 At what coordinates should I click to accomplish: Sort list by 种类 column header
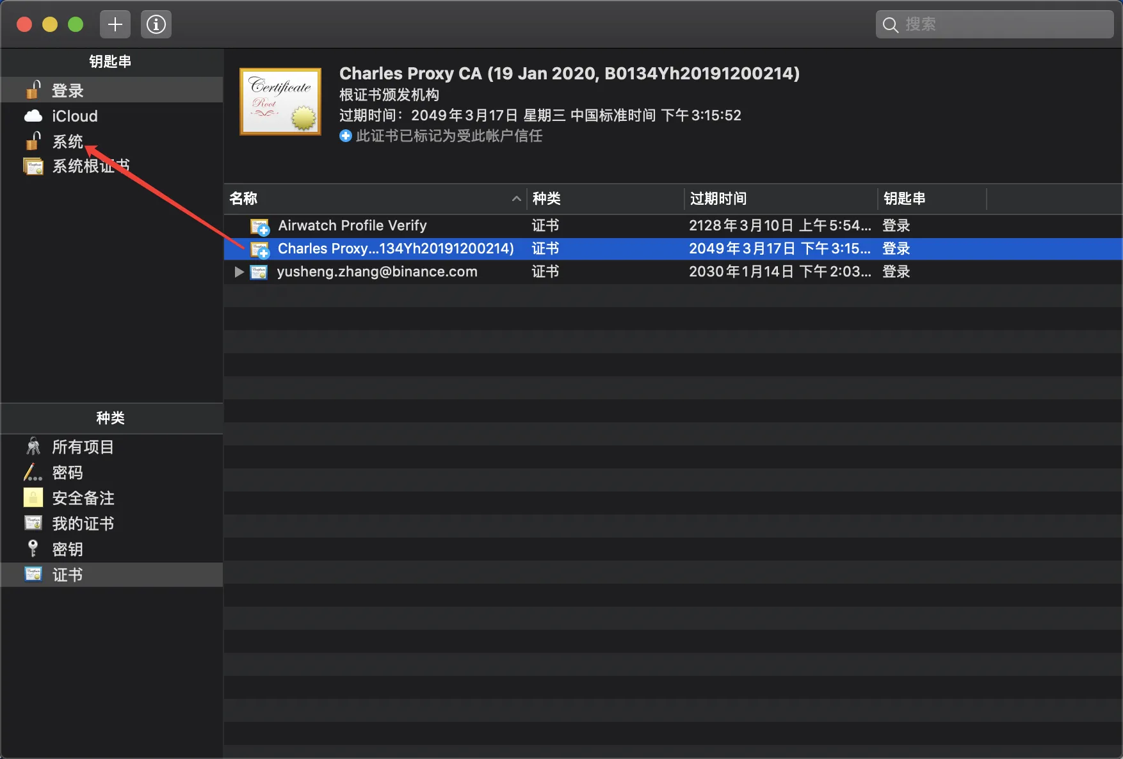(x=605, y=199)
